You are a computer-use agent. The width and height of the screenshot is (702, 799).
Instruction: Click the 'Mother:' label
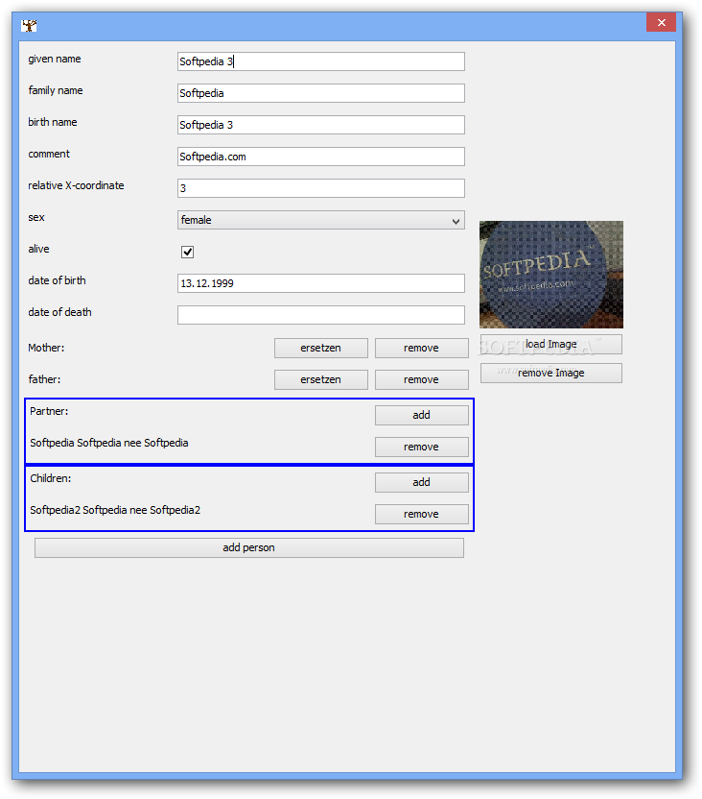(46, 348)
